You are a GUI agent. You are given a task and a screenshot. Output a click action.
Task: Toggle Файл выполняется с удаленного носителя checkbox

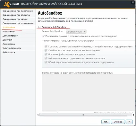(46, 58)
